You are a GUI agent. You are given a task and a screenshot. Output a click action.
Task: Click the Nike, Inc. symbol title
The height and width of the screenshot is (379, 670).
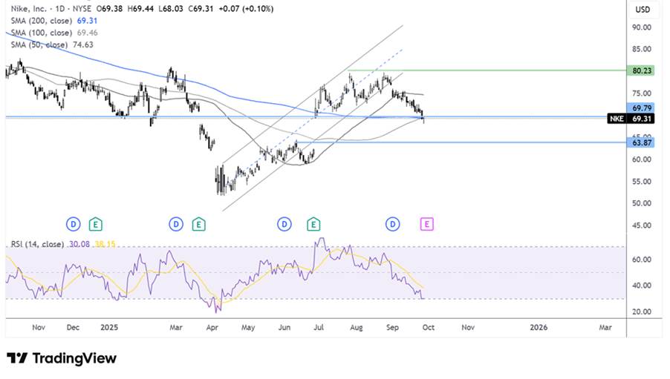[28, 9]
